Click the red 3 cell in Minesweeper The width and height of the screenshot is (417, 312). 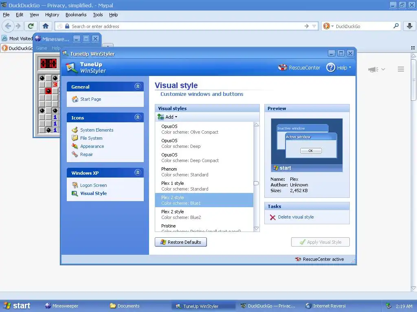[55, 84]
